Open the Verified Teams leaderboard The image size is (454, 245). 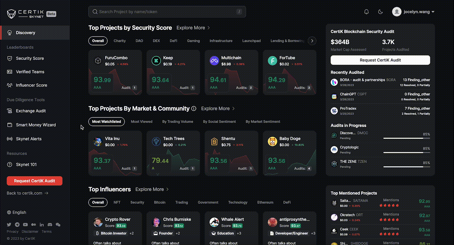pyautogui.click(x=30, y=72)
